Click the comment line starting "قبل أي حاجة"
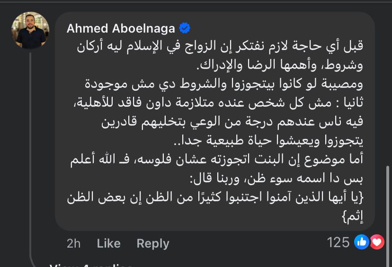392x267 pixels. (x=221, y=47)
